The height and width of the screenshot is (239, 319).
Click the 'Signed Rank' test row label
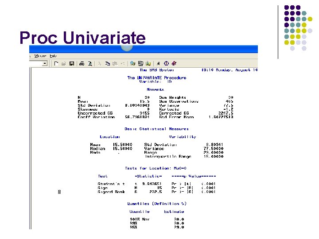[111, 192]
